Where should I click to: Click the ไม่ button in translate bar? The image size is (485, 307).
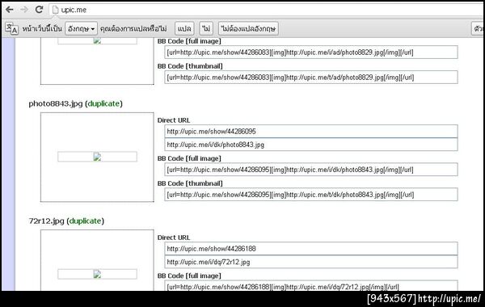pyautogui.click(x=206, y=29)
